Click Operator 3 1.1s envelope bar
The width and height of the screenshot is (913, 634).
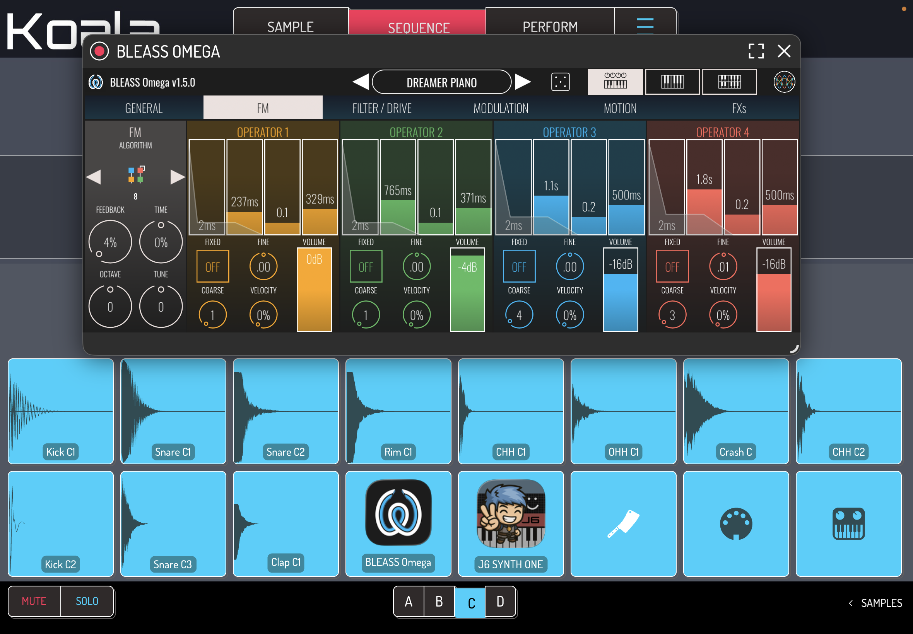(551, 187)
